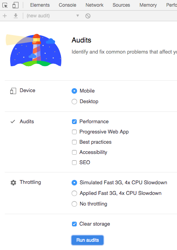Toggle the device toolbar icon
The image size is (177, 250).
click(15, 5)
